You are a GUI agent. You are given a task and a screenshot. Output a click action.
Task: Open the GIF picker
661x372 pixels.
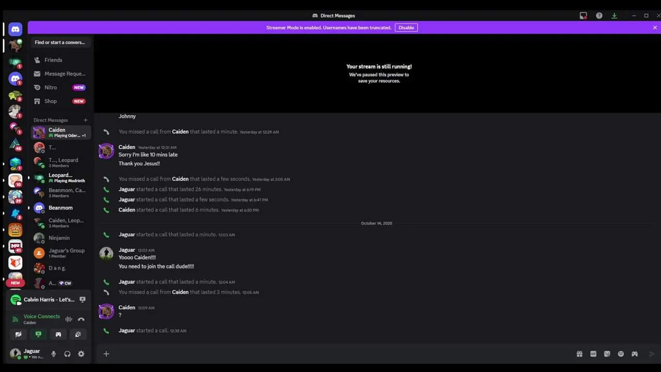(x=593, y=354)
